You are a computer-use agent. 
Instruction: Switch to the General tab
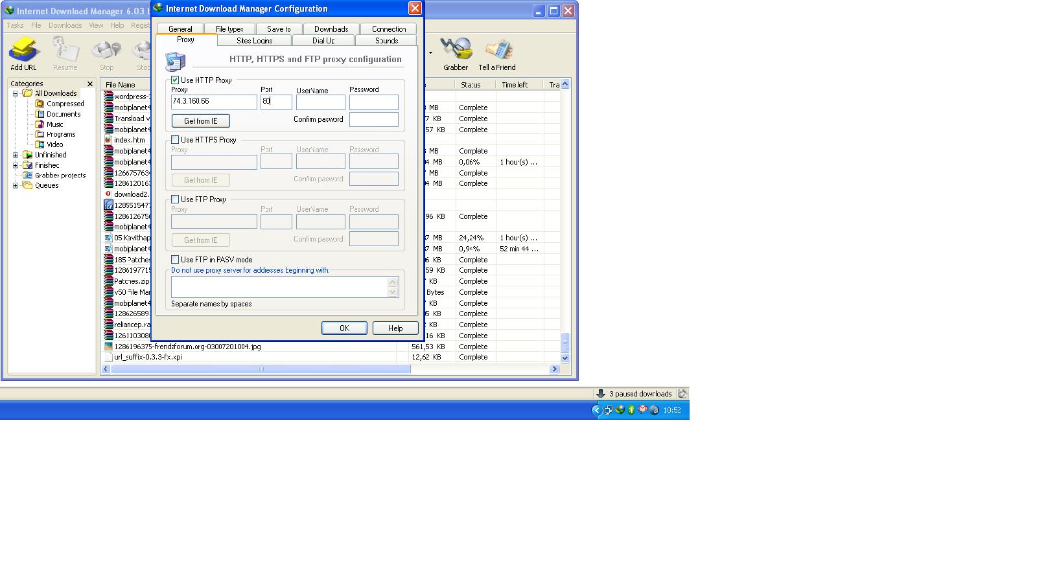click(180, 29)
